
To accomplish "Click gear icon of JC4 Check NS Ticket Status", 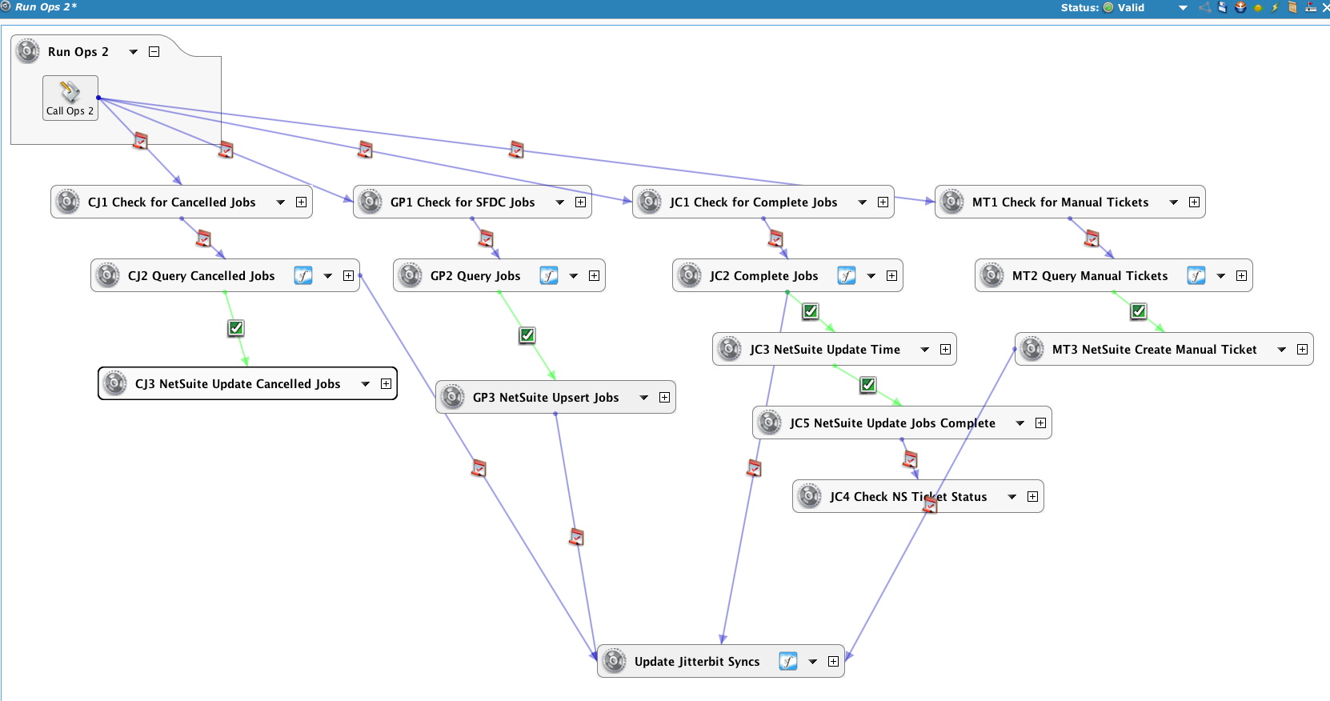I will click(810, 496).
